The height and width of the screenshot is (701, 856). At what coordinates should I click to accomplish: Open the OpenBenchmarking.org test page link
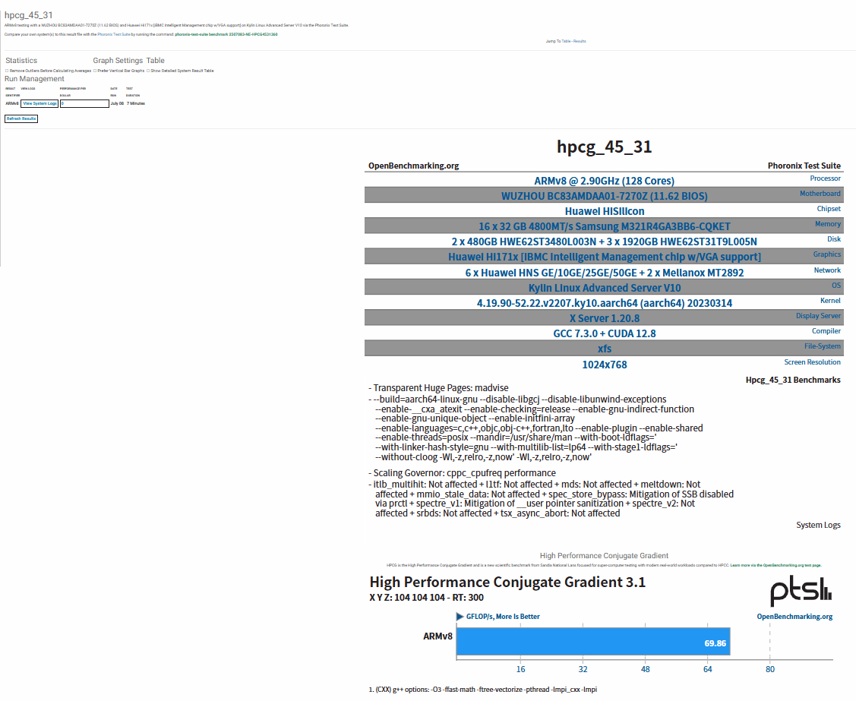click(791, 565)
